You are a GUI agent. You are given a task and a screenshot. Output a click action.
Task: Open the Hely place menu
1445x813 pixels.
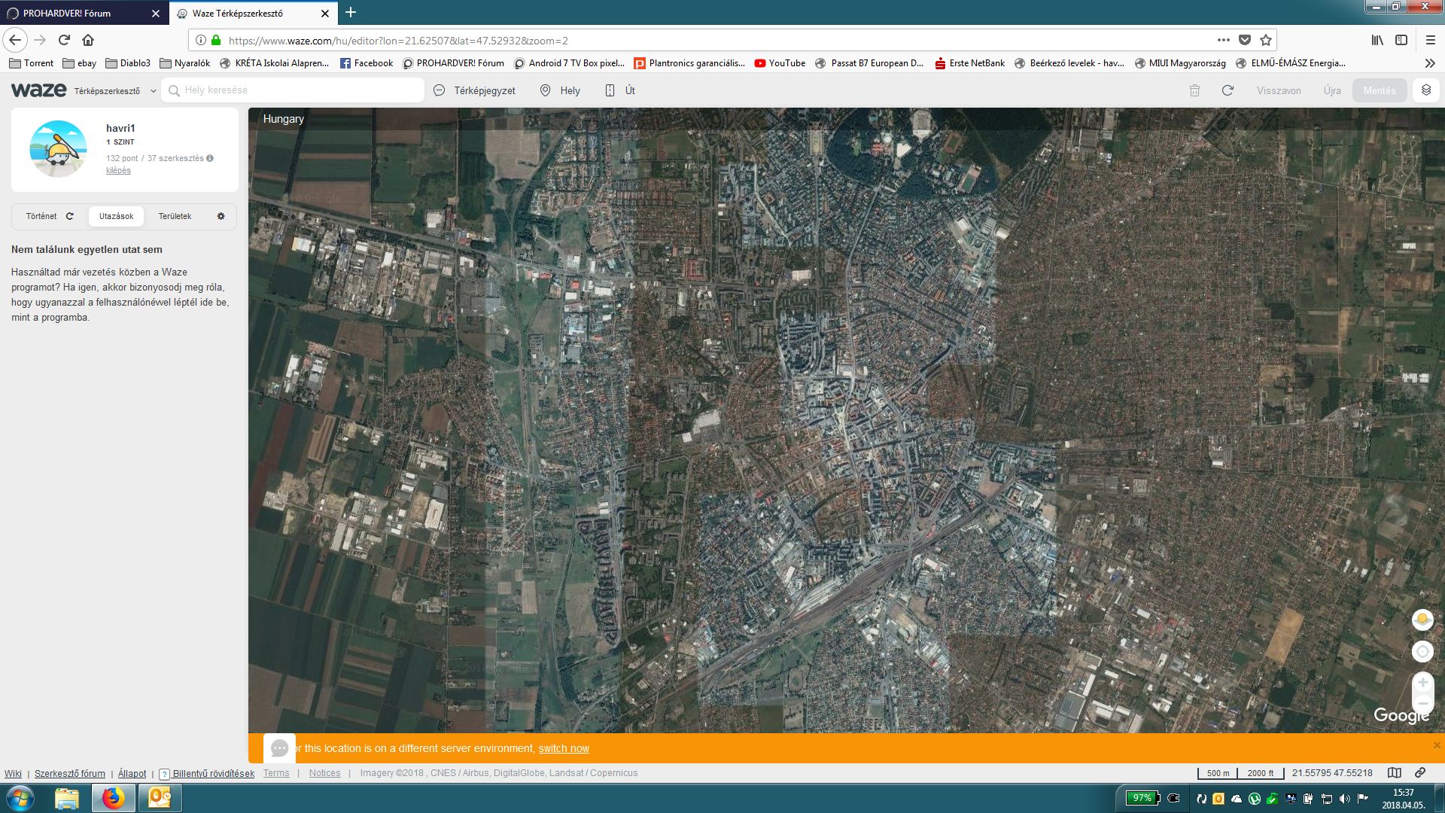(x=561, y=90)
